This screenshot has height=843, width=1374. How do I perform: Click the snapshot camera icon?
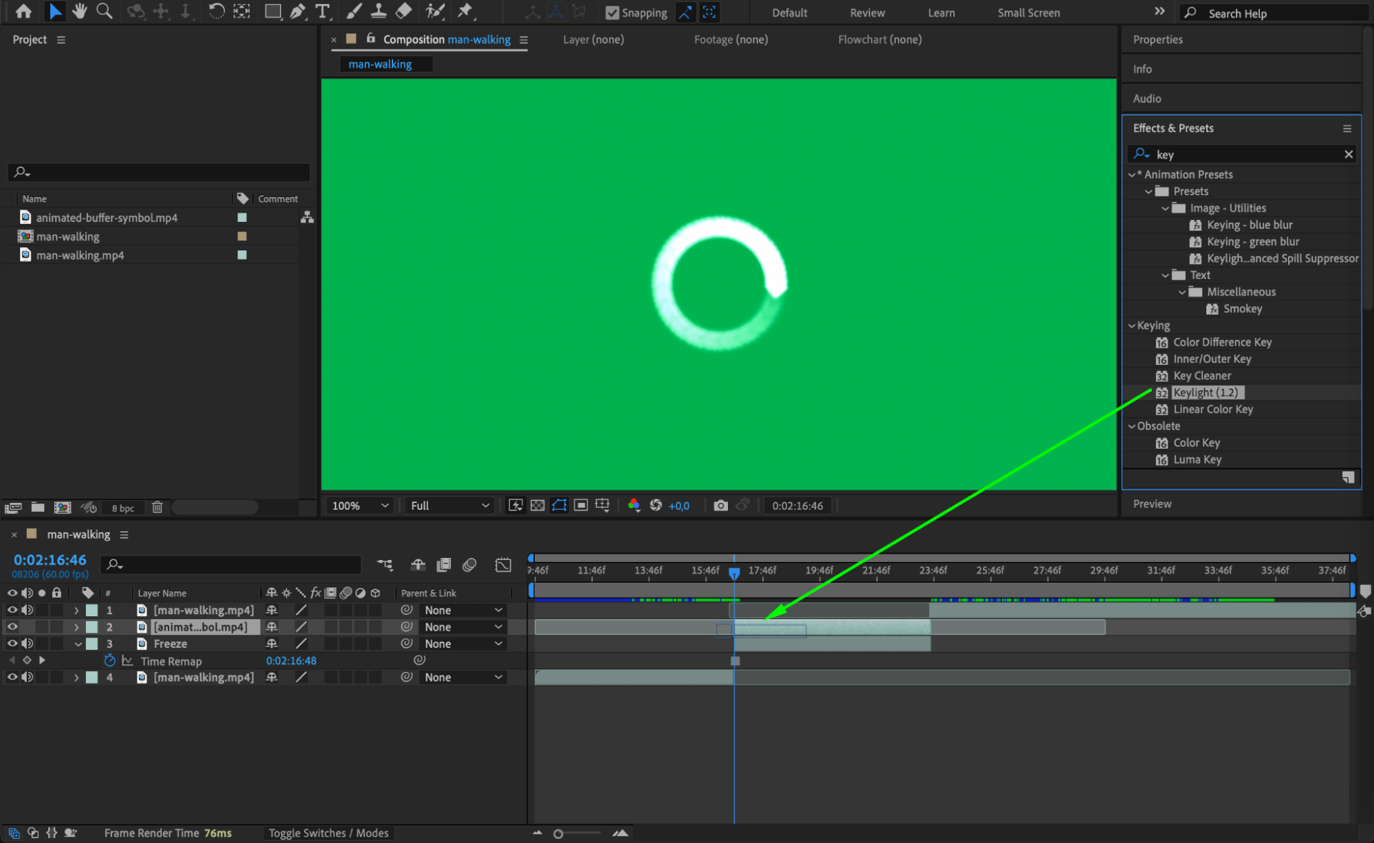pos(720,506)
